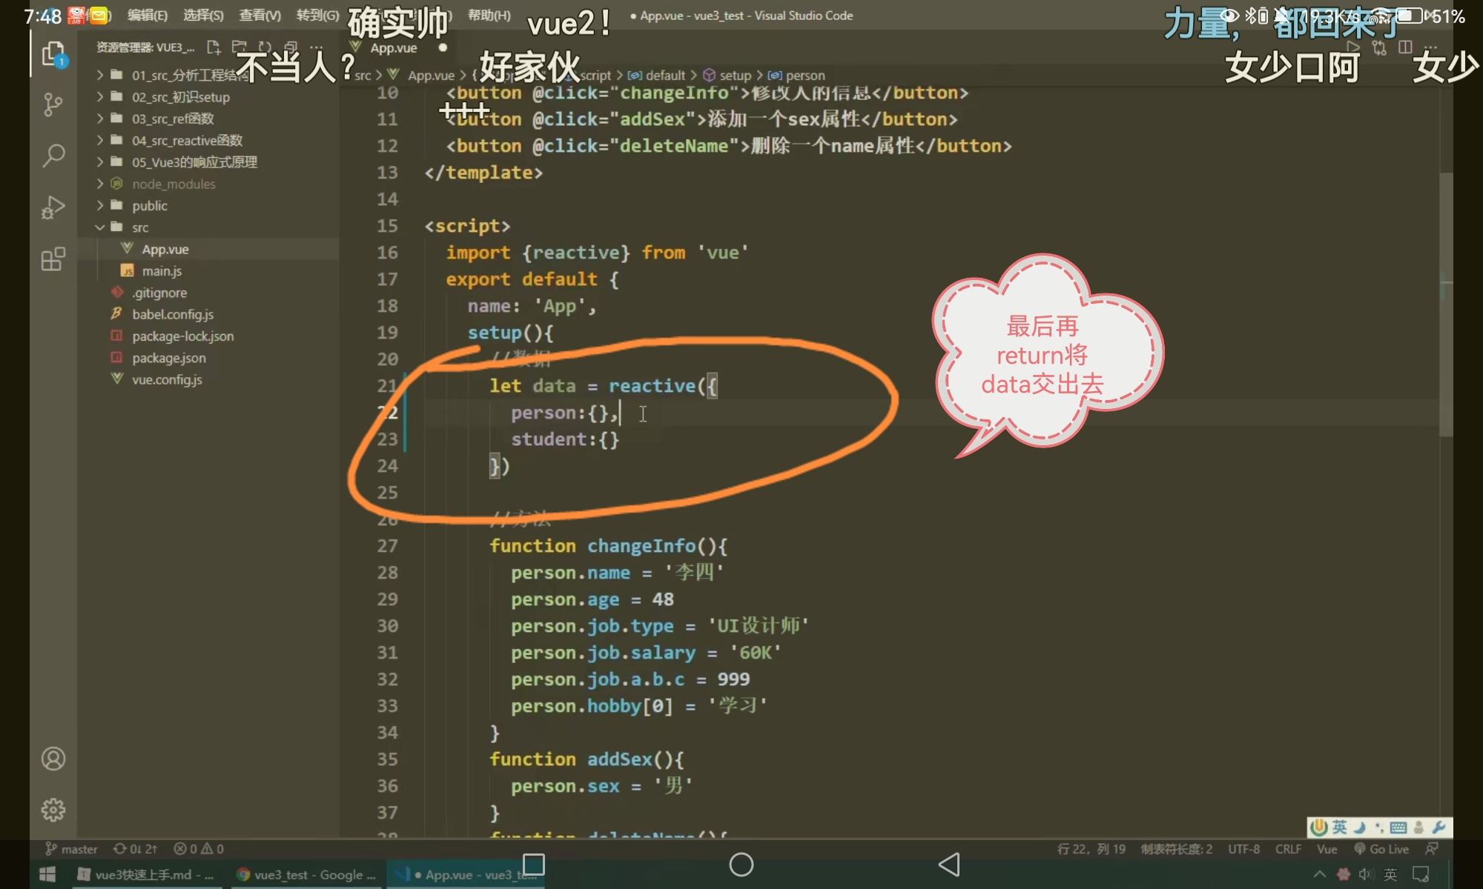Viewport: 1483px width, 889px height.
Task: Open the Source Control view
Action: point(53,104)
